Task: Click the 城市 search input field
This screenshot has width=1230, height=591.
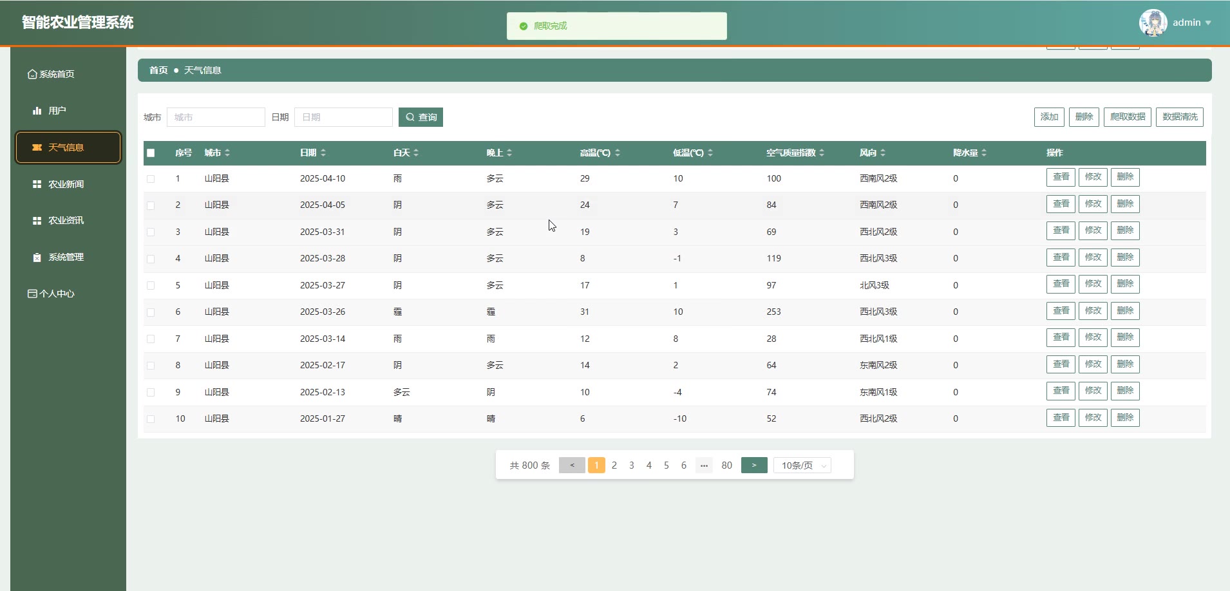Action: pos(216,117)
